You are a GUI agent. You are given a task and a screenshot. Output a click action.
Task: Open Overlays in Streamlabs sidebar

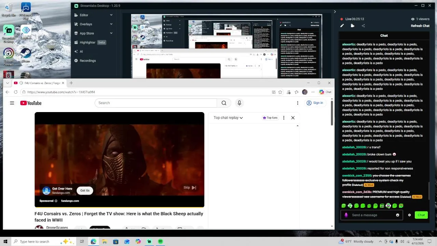[86, 24]
